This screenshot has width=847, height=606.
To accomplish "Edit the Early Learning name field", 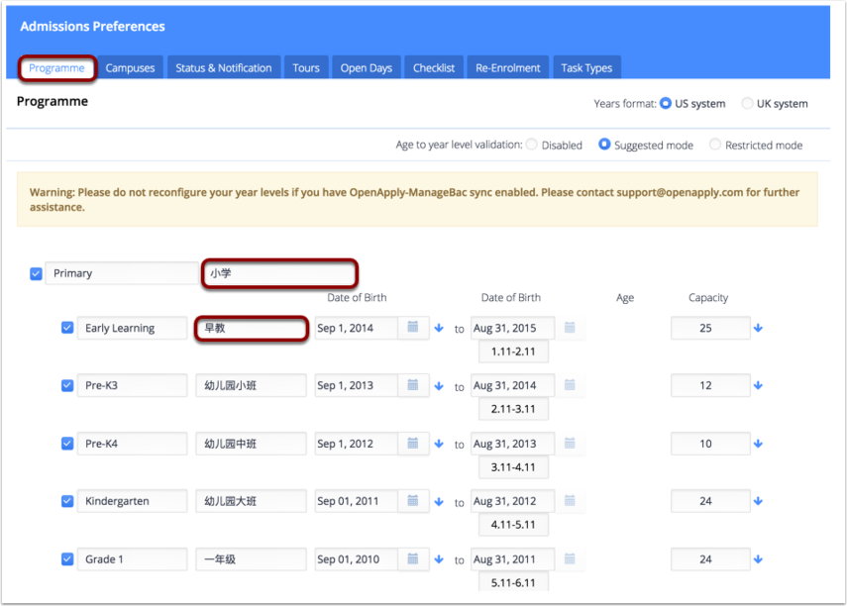I will point(132,328).
